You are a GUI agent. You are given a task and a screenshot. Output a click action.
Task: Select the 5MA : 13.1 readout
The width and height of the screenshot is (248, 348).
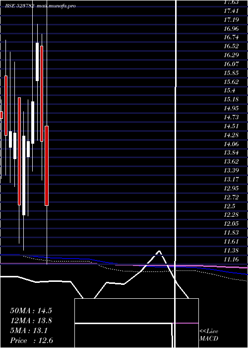(x=29, y=331)
